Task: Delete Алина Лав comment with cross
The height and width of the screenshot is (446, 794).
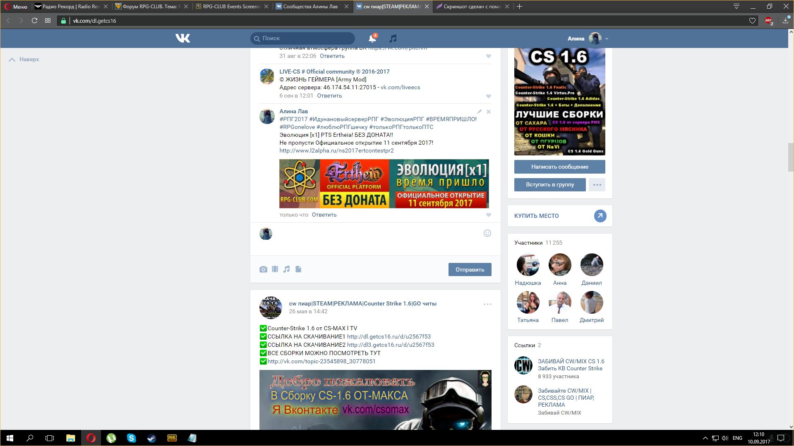Action: (x=489, y=112)
